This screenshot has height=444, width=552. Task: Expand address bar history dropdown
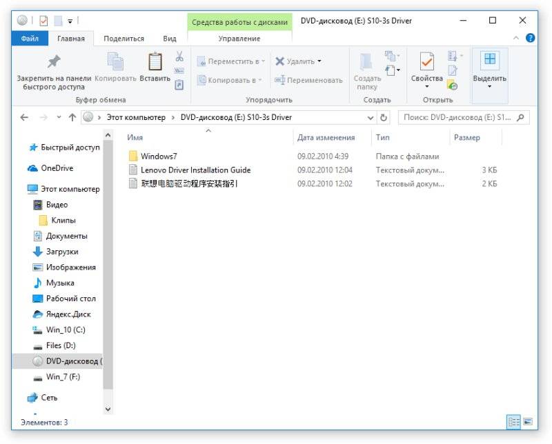(371, 118)
